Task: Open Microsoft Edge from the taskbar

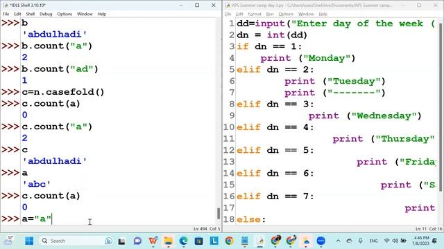Action: click(183, 241)
